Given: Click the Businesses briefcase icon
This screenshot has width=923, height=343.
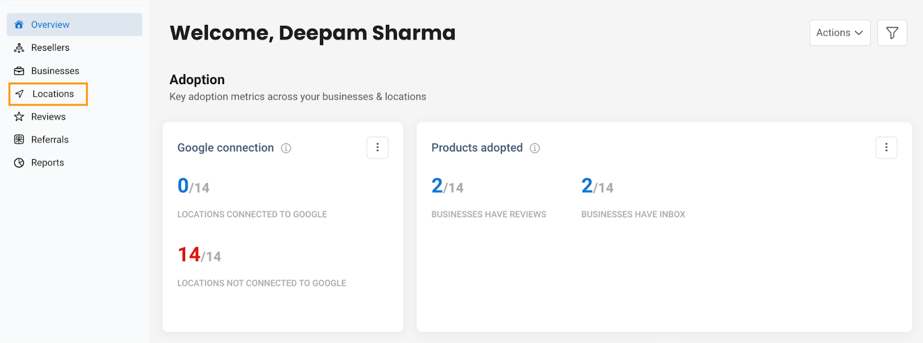Looking at the screenshot, I should [19, 71].
